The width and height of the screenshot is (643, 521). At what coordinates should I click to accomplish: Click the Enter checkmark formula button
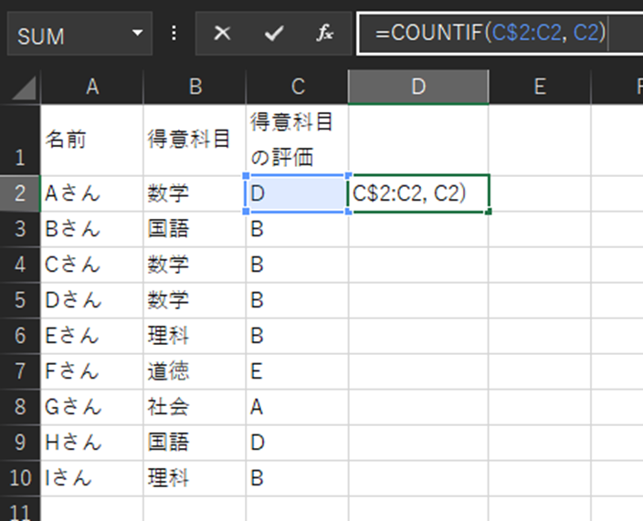coord(273,35)
